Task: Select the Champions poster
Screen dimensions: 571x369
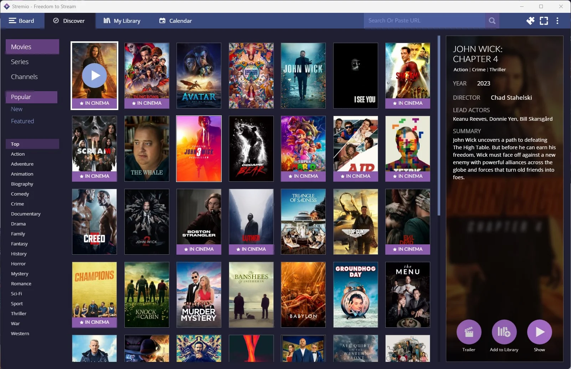Action: tap(94, 295)
